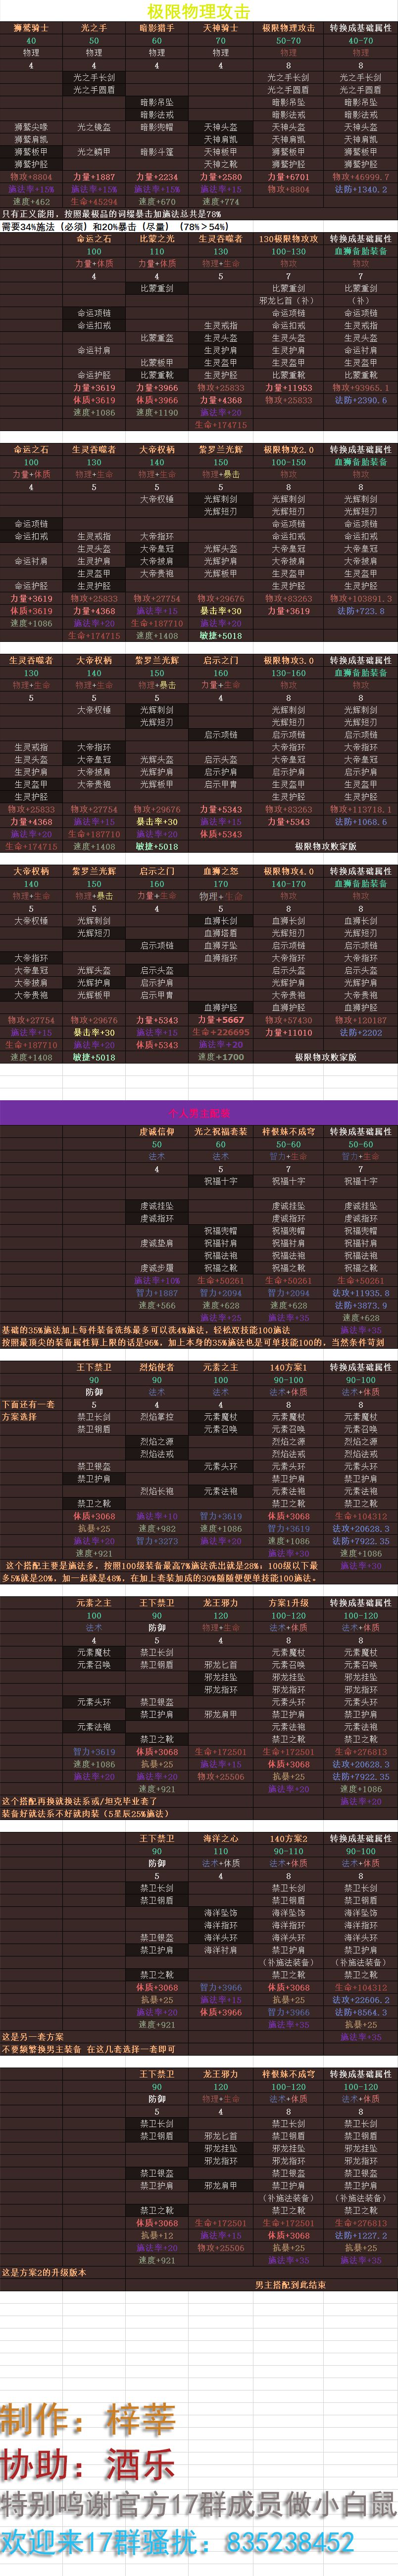The height and width of the screenshot is (2576, 398).
Task: Click the 特别鸣谢官方17群成员做小白鼠 line
Action: pyautogui.click(x=199, y=2504)
